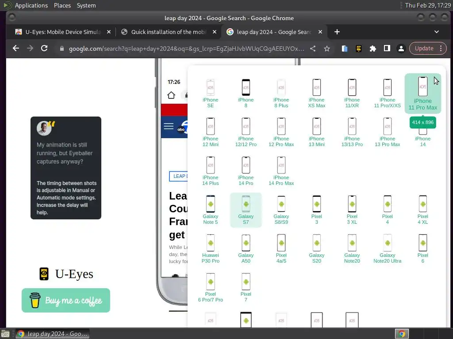Reload the current page

click(44, 49)
